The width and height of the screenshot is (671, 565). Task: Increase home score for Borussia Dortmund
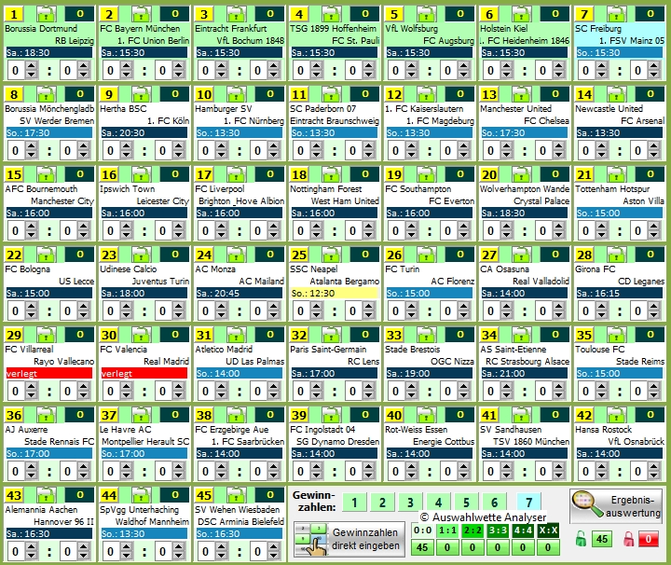point(32,66)
